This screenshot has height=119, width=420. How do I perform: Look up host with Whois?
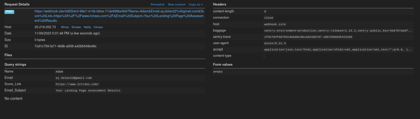tap(65, 27)
